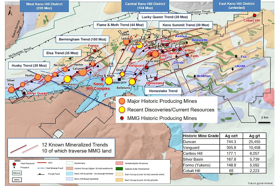Select the yellow Flame & Moth marker
This screenshot has width=275, height=186.
coord(109,81)
